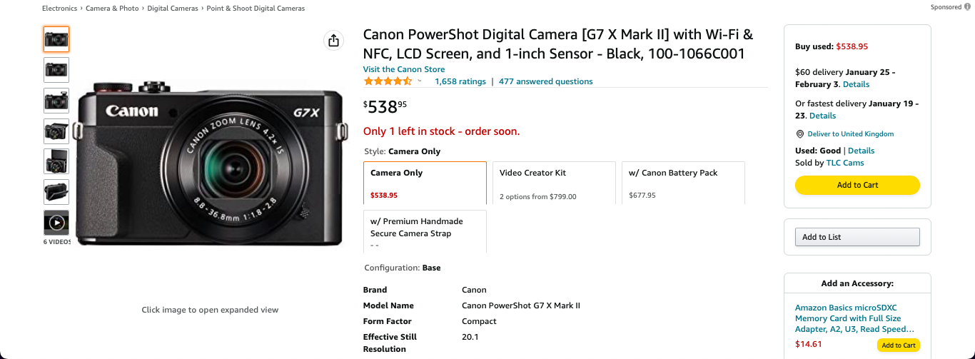This screenshot has height=359, width=975.
Task: Add the Amazon Basics microSDXC card to cart
Action: 899,345
